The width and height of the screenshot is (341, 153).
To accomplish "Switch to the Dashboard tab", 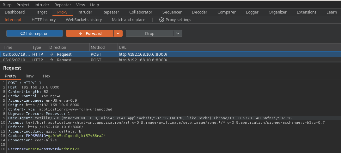I will pyautogui.click(x=15, y=12).
